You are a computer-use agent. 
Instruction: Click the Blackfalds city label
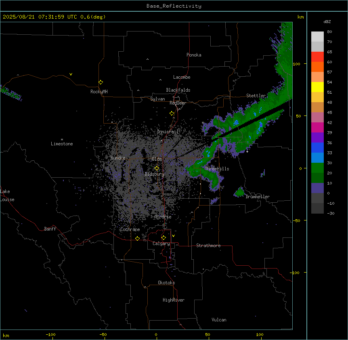coord(178,90)
